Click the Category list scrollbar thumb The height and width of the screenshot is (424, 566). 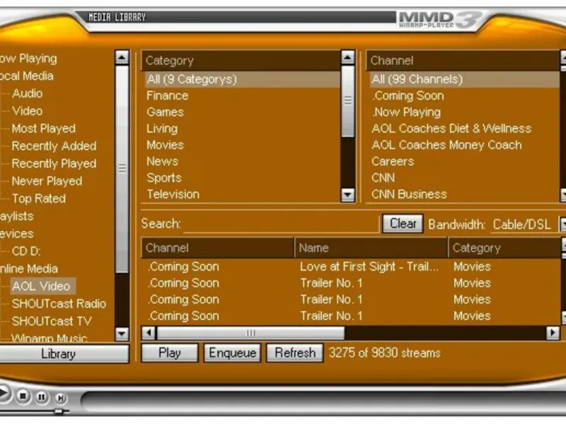tap(347, 101)
